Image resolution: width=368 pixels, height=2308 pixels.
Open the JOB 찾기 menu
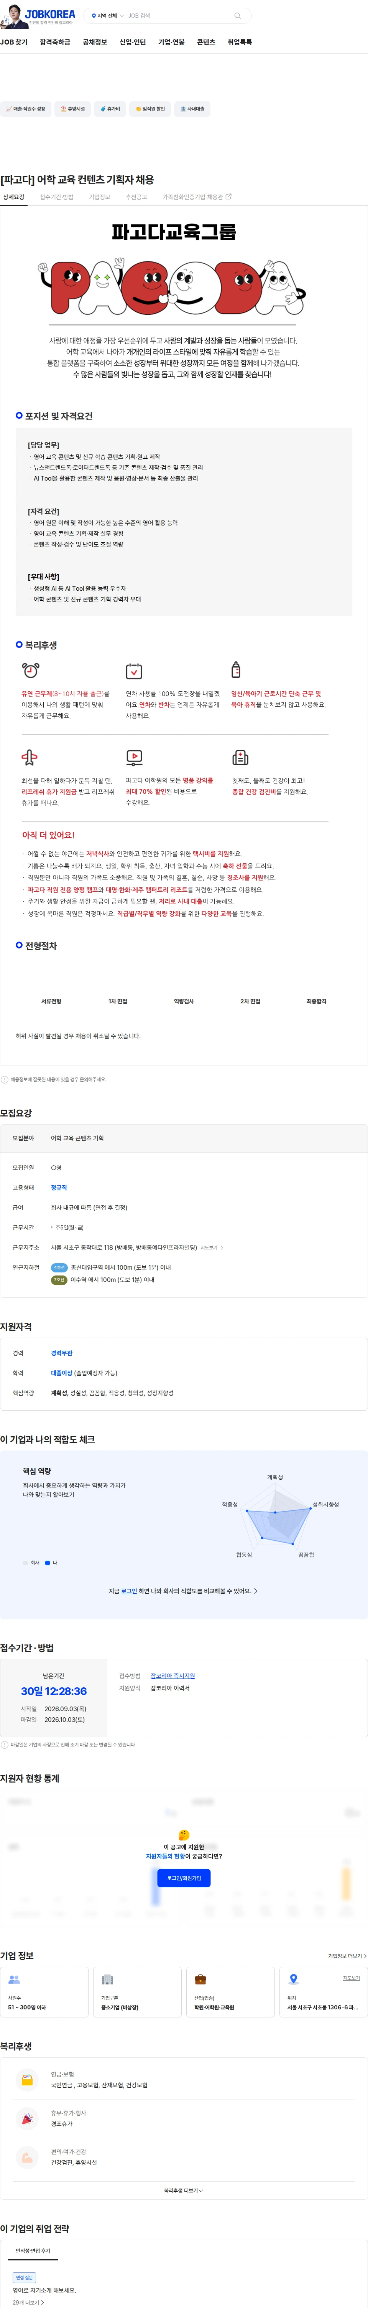pyautogui.click(x=13, y=42)
